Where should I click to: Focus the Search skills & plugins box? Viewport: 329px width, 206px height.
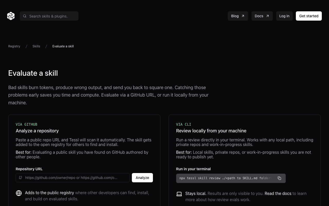tap(49, 16)
